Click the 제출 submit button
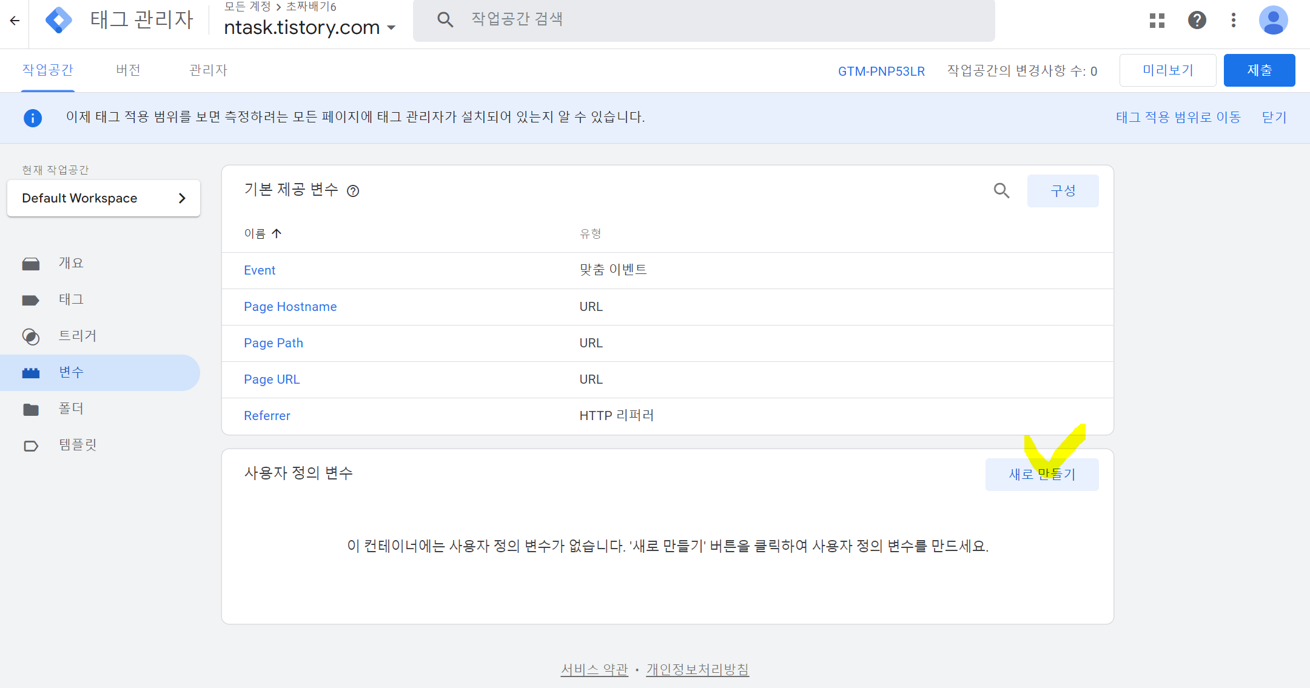 [x=1259, y=70]
